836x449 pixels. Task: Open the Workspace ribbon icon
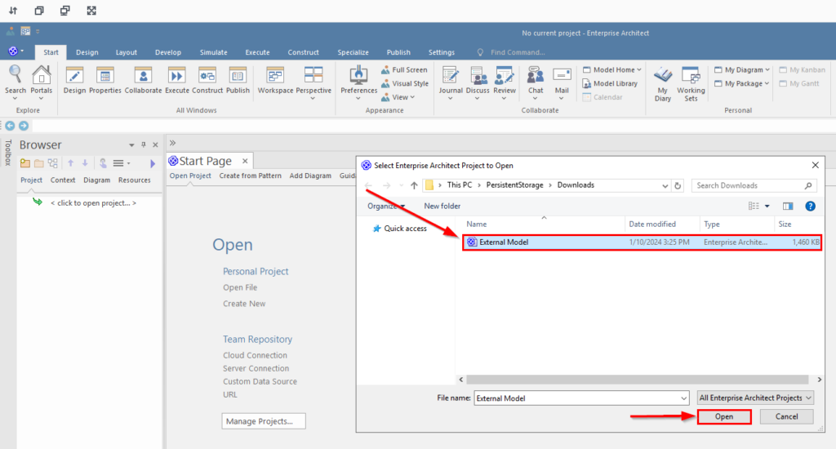click(x=275, y=80)
